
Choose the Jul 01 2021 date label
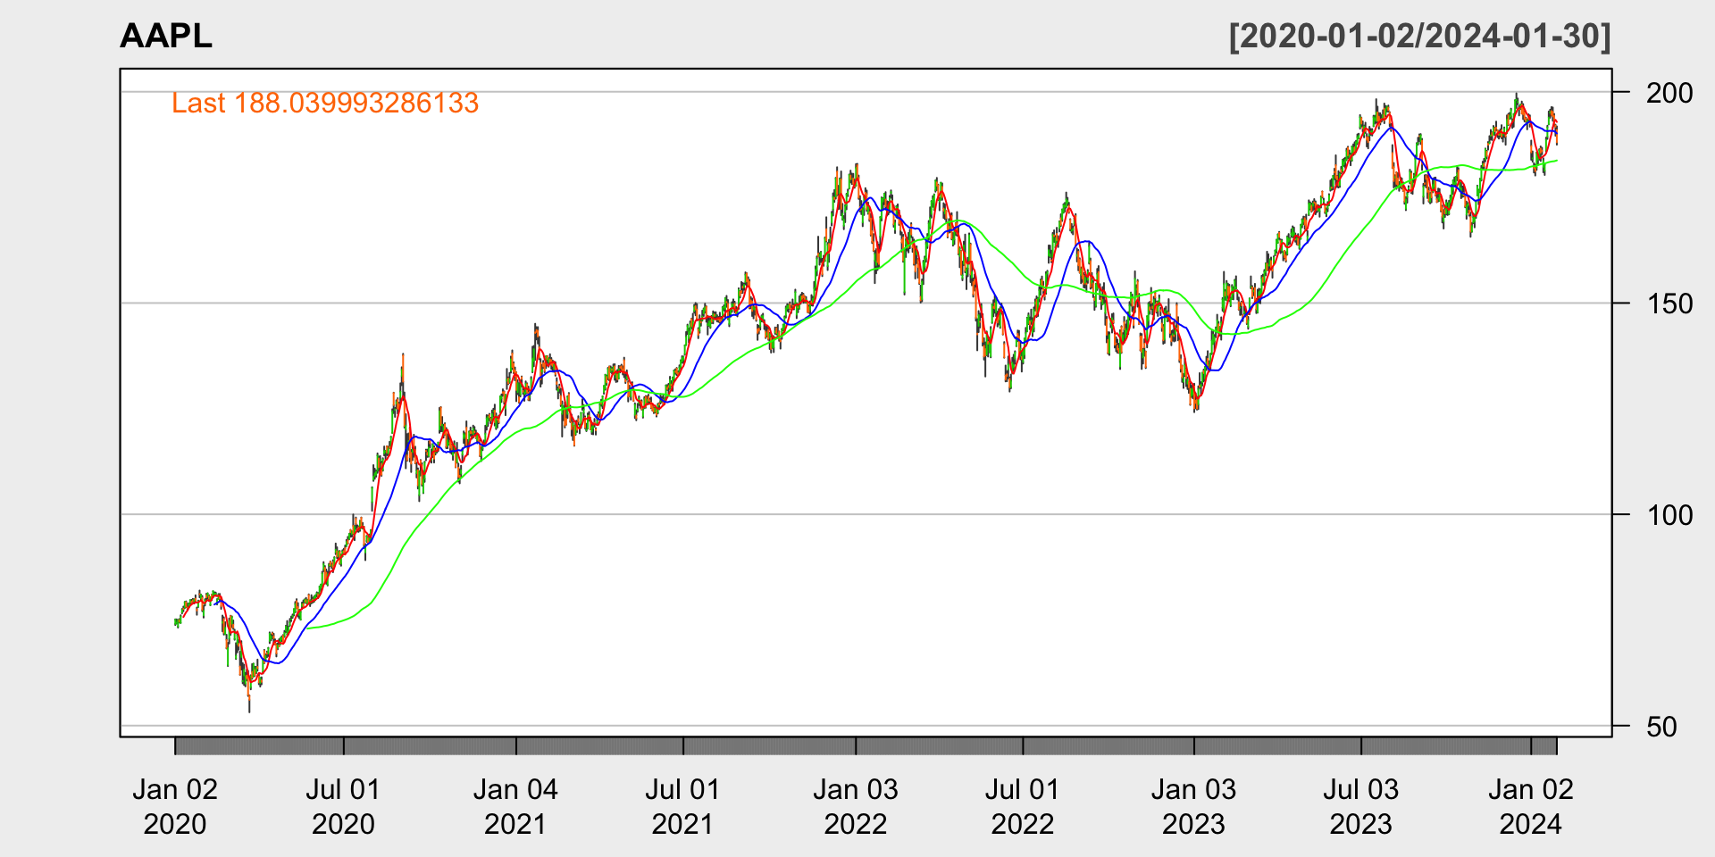click(682, 806)
